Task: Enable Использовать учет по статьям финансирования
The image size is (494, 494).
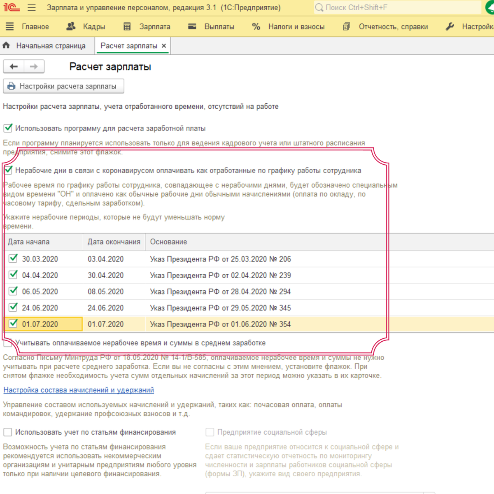Action: click(8, 432)
